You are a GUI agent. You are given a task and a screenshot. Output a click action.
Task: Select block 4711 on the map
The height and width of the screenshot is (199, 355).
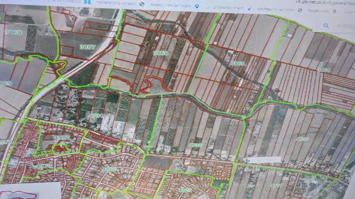click(x=275, y=186)
